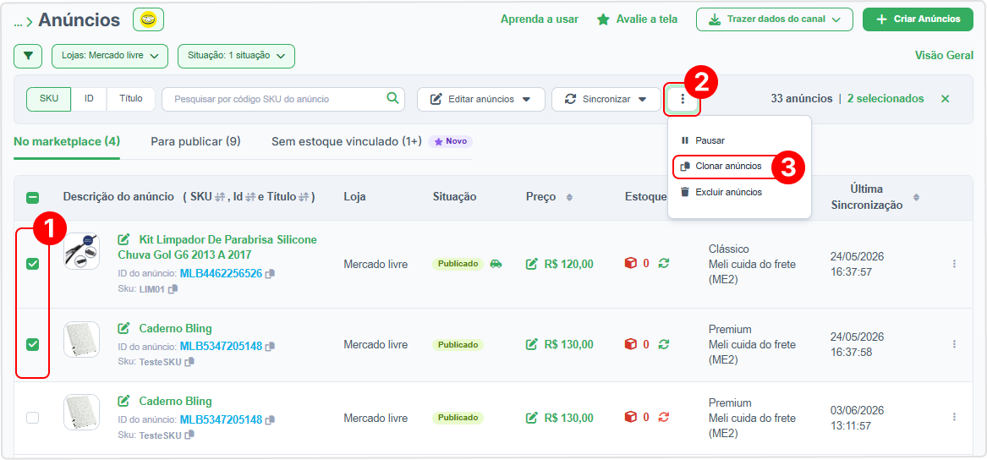Open options for Caderno Bling row synced 16:37:58
The image size is (987, 460).
(x=954, y=344)
